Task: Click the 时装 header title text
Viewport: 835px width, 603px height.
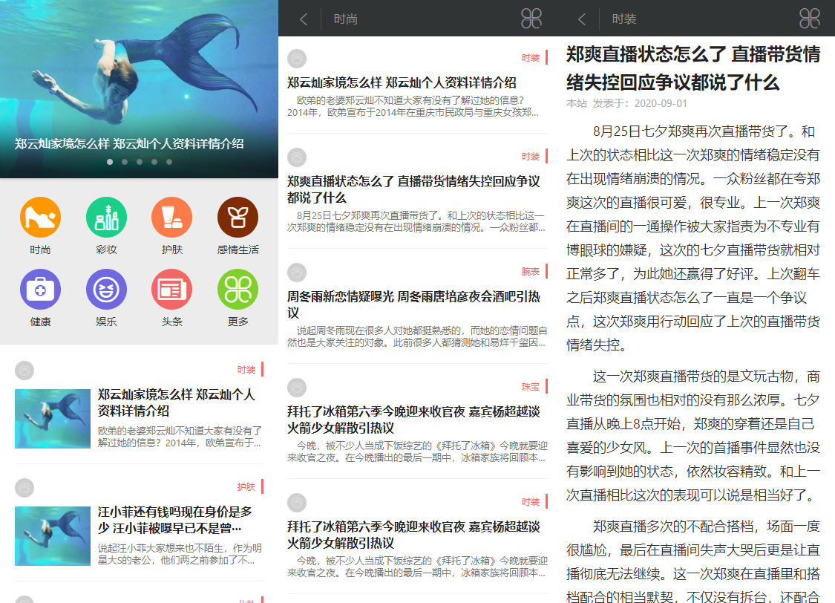Action: 624,19
